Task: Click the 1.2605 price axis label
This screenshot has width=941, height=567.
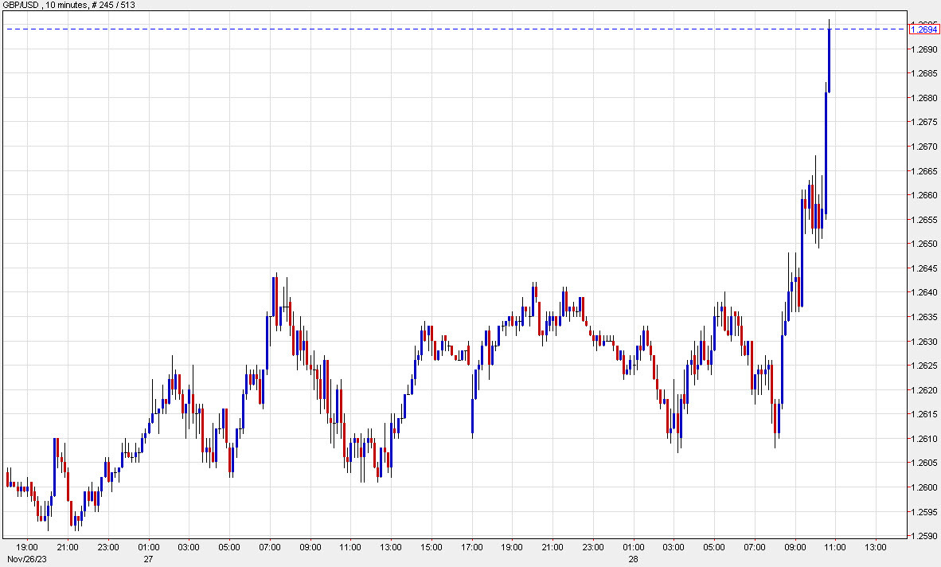Action: [923, 463]
